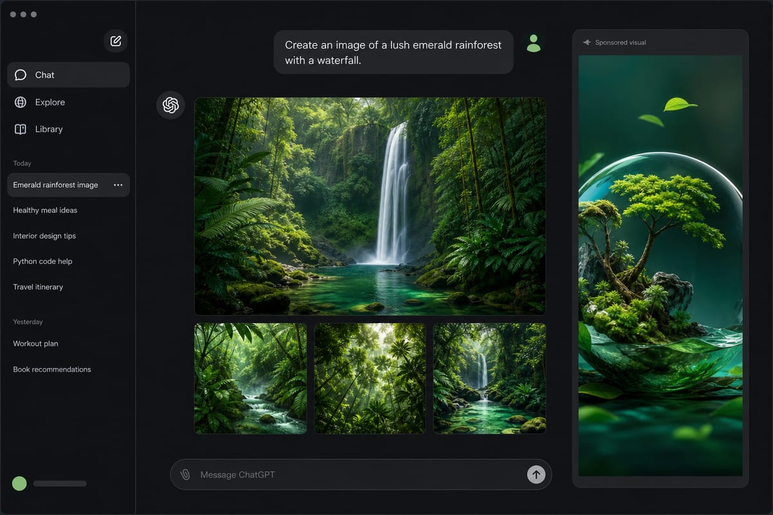
Task: Open the Emerald rainforest image conversation
Action: pyautogui.click(x=68, y=185)
